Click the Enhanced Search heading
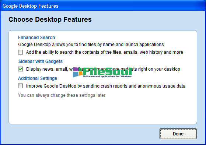206x145 pixels. coord(36,38)
